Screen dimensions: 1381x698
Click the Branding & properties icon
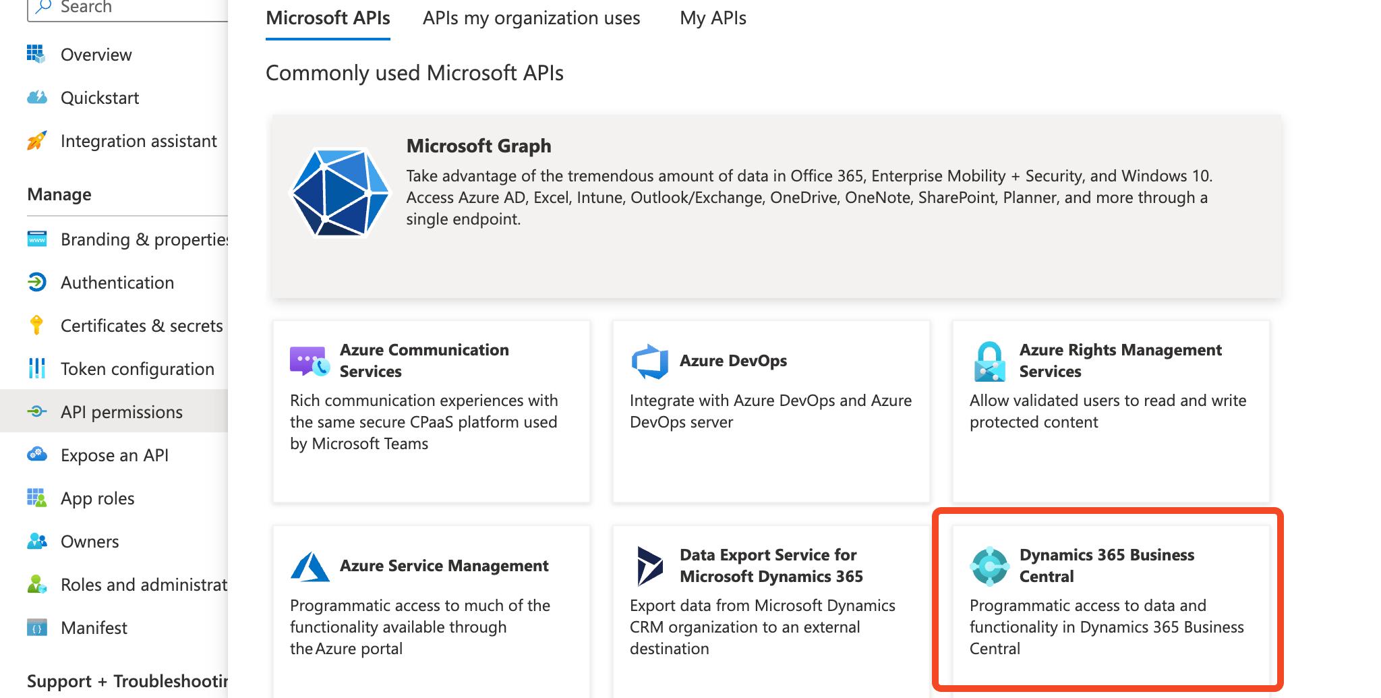[36, 239]
